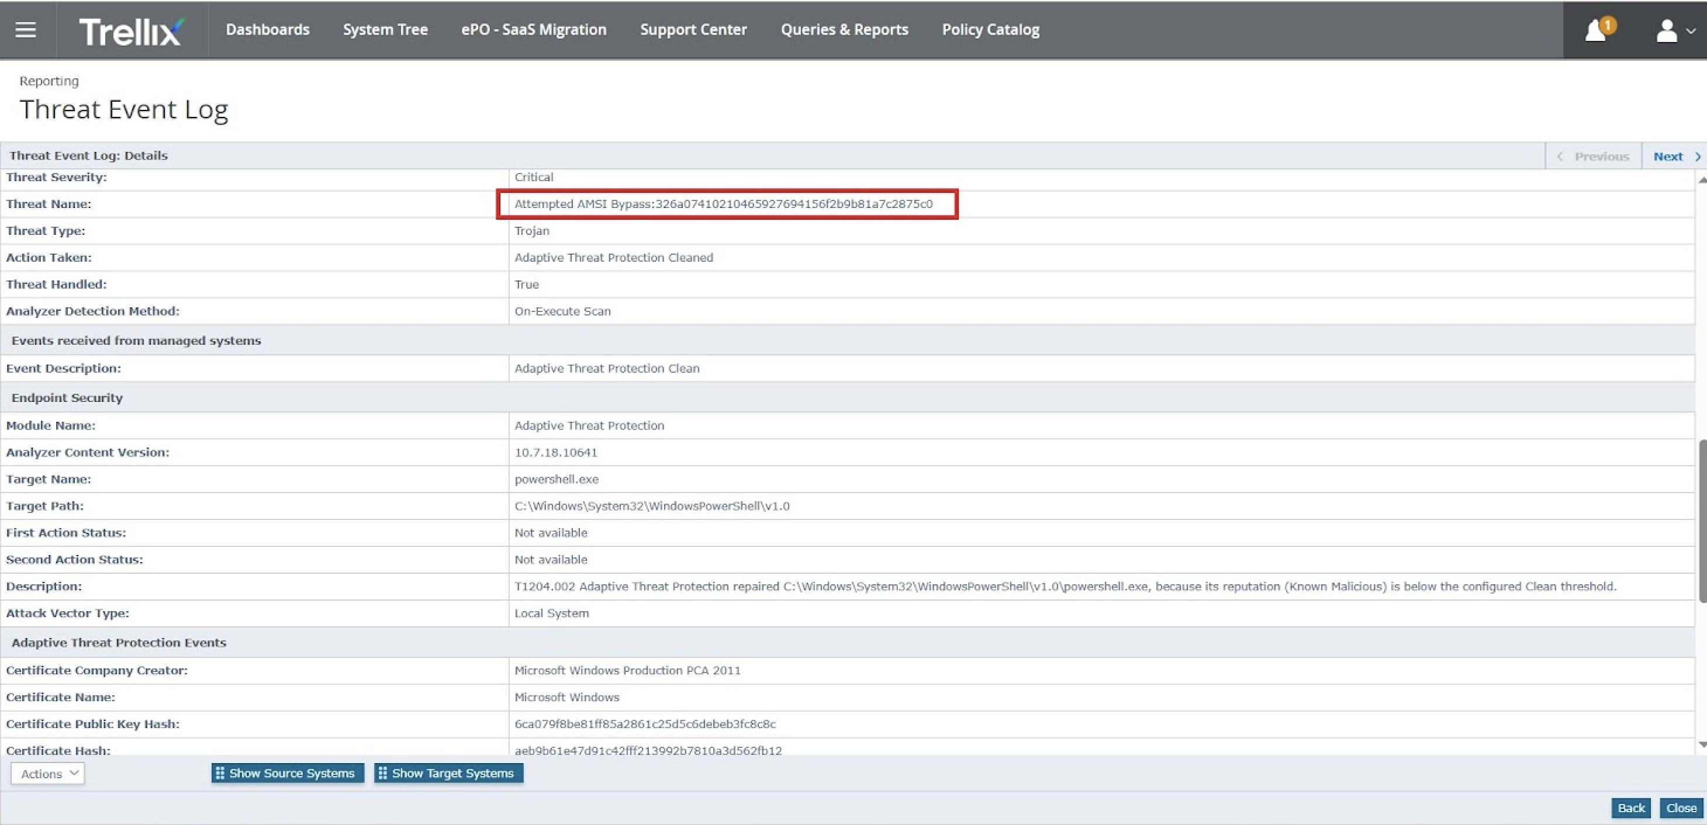
Task: Open the Dashboards menu
Action: tap(267, 30)
